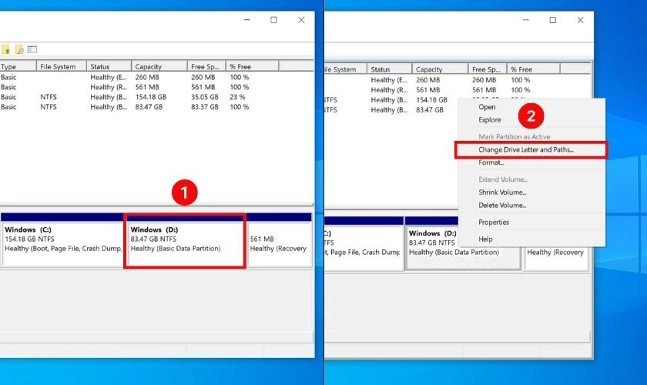Click greyed Mark Partition as Active entry
This screenshot has height=385, width=647.
pos(515,136)
